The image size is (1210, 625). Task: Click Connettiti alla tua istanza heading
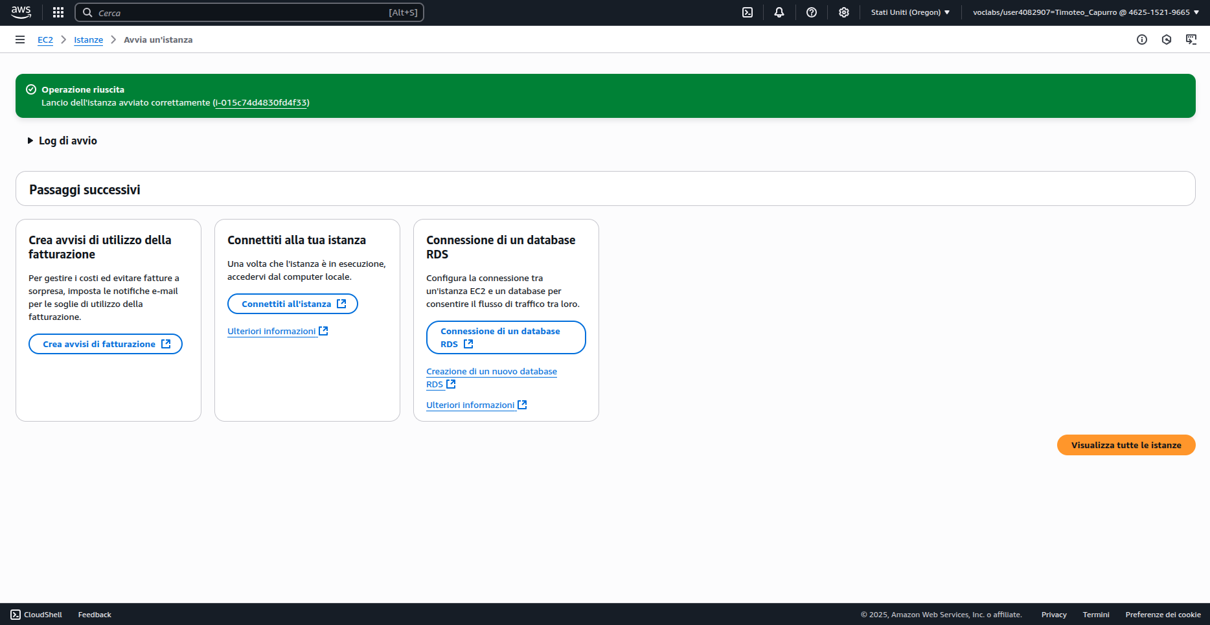point(297,240)
